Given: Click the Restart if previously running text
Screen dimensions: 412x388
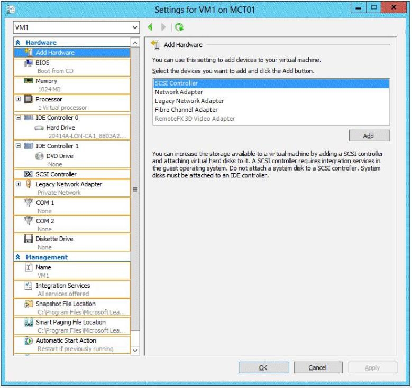Looking at the screenshot, I should pos(76,349).
